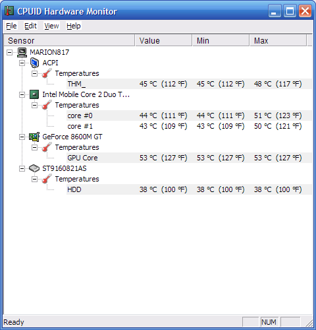Screen dimensions: 316x330
Task: Select the HDD sensor row
Action: pos(189,189)
